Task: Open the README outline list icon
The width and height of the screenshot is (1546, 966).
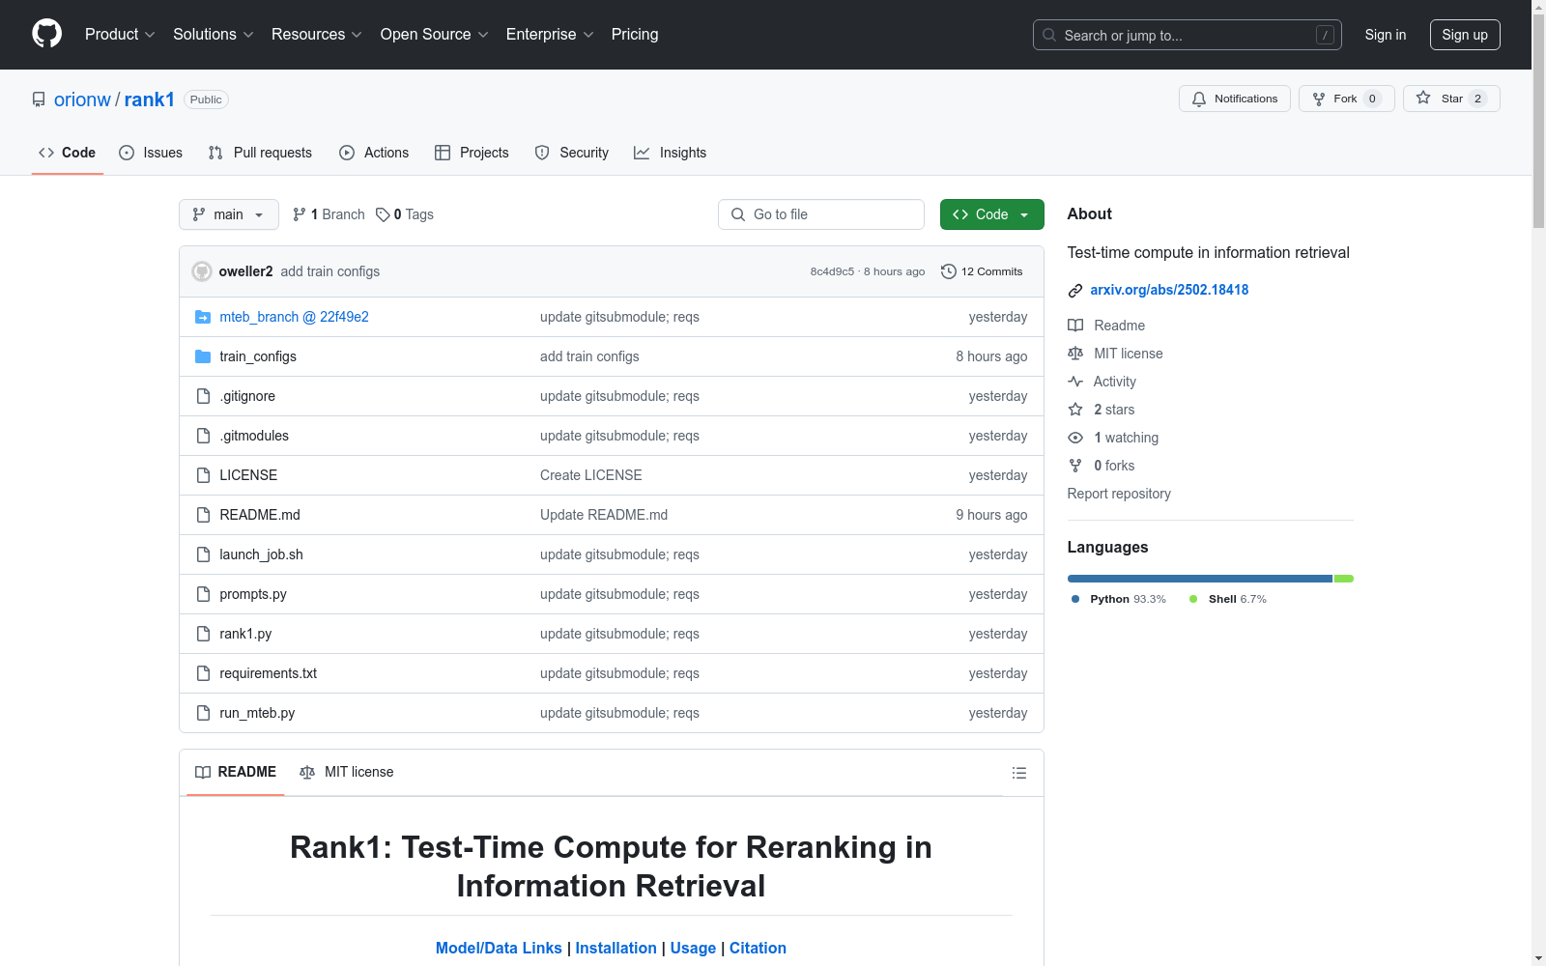Action: [1018, 773]
